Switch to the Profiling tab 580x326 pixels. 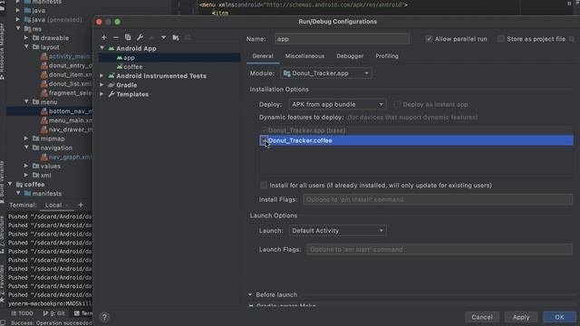click(x=387, y=56)
